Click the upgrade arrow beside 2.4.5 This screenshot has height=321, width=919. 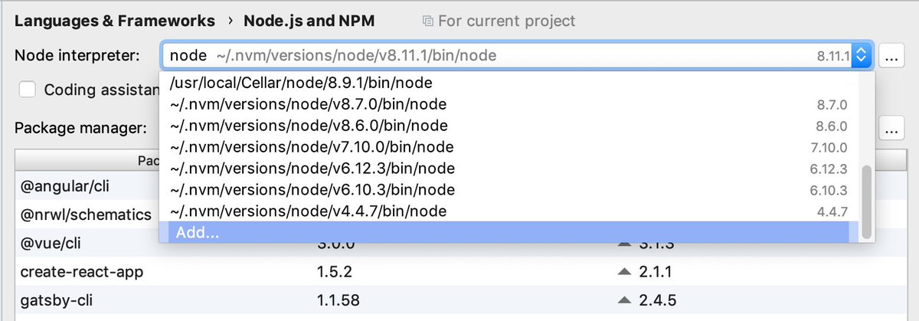625,300
